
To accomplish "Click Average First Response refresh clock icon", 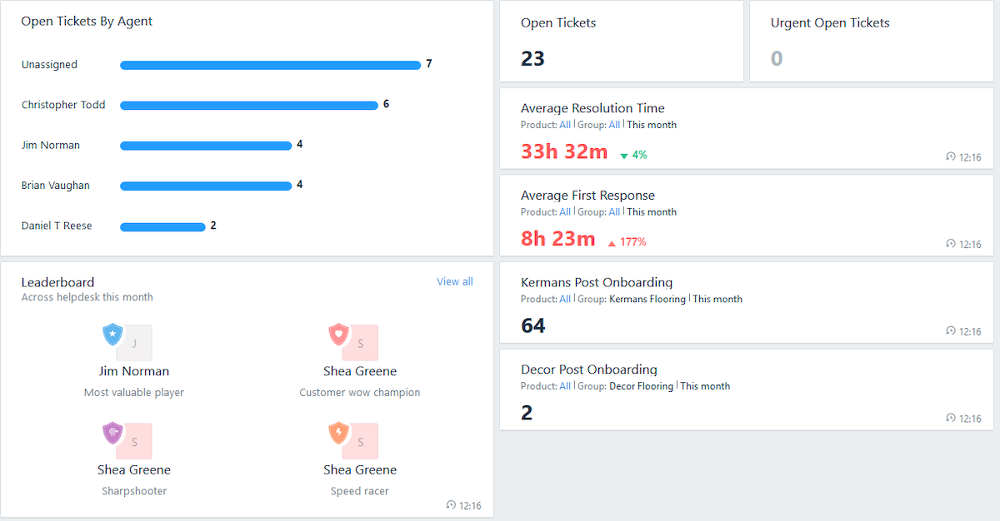I will (951, 244).
